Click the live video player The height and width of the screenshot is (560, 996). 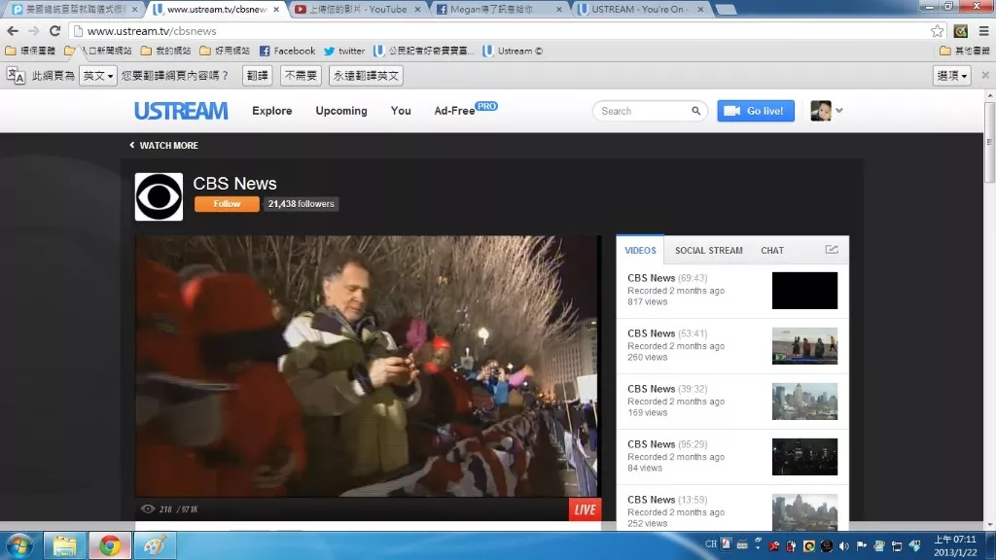click(368, 367)
